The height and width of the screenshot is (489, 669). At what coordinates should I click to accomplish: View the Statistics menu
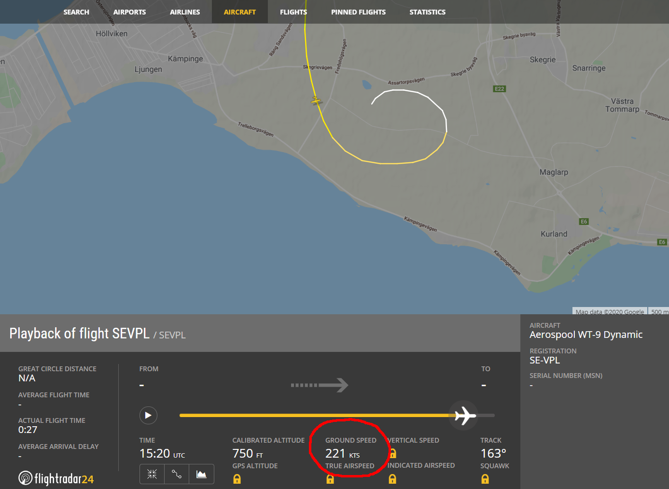[428, 12]
